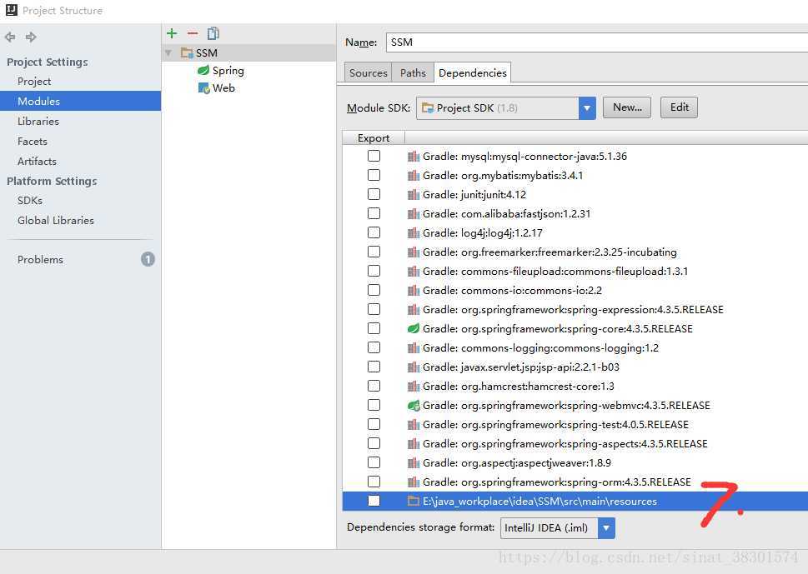Screen dimensions: 808x574
Task: Select the Spring facet tree item
Action: 228,71
